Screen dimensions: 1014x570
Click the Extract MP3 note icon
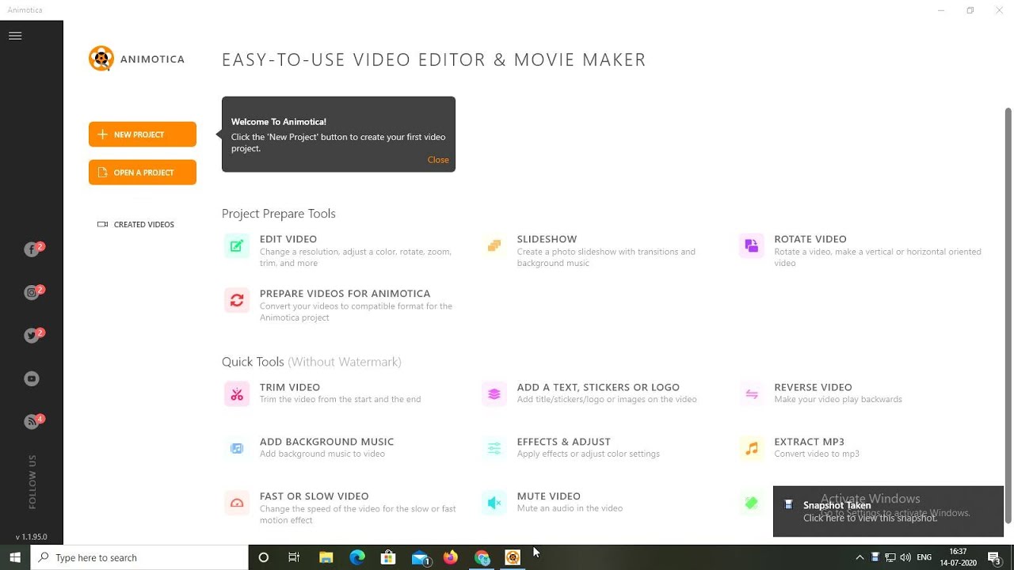pyautogui.click(x=751, y=448)
